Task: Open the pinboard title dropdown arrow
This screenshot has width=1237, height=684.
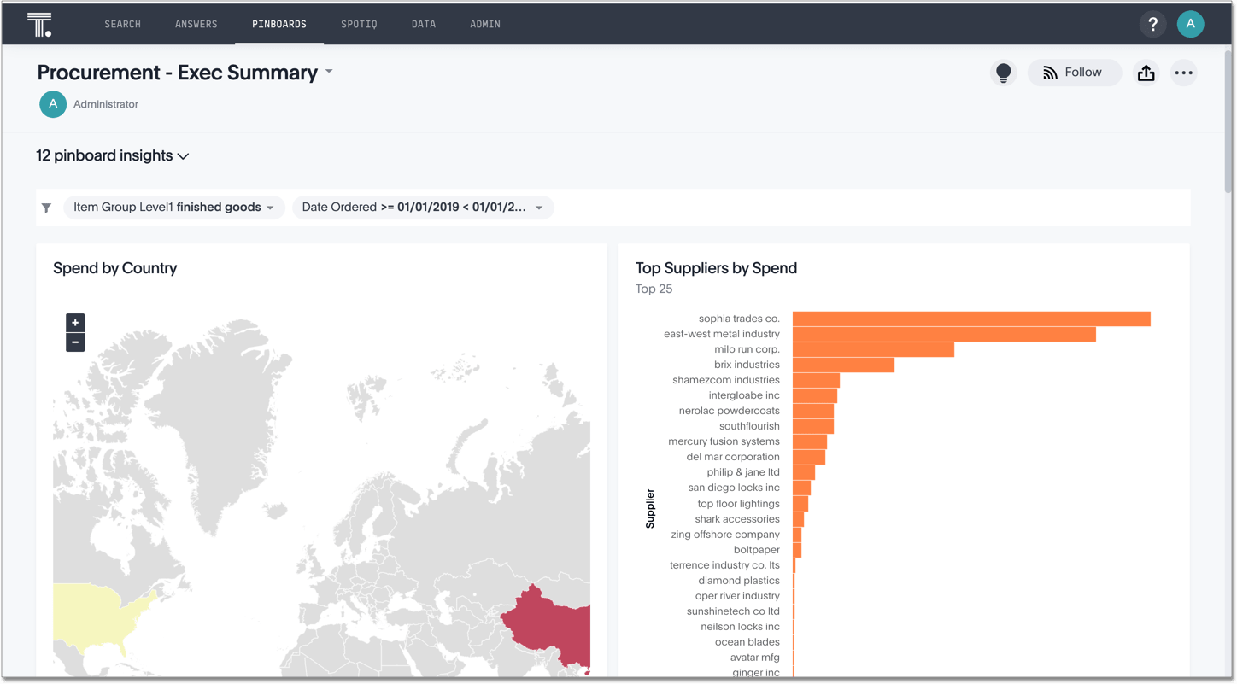Action: click(x=329, y=72)
